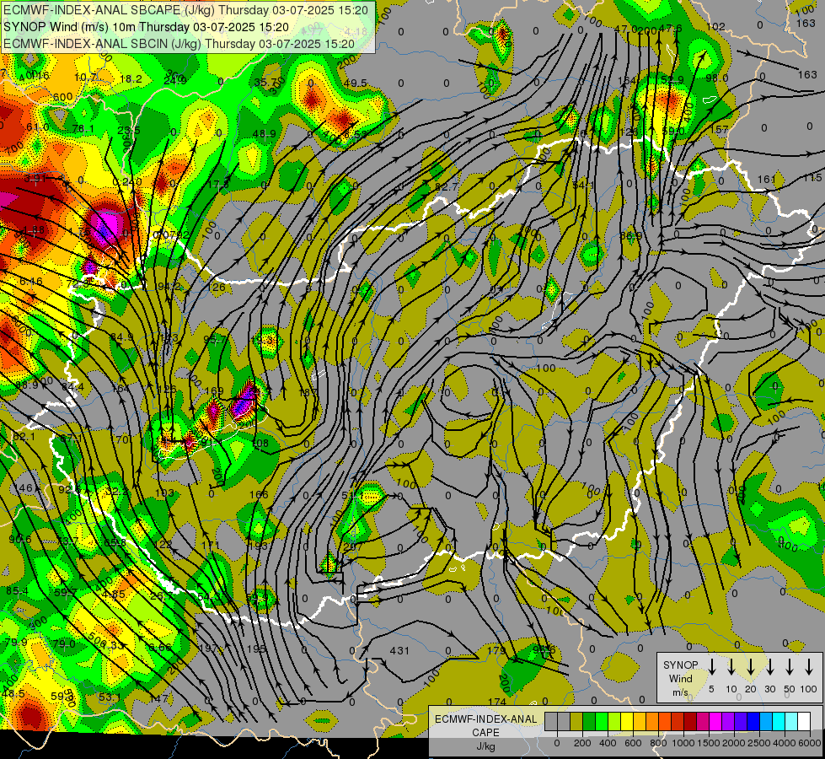Click the '2000' tick label on colorbar
Screen dimensions: 825x759
(x=734, y=743)
